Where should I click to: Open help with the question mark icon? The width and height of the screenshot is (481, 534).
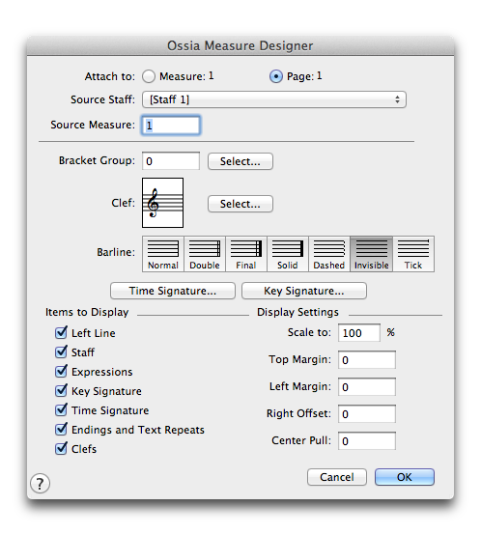pyautogui.click(x=40, y=483)
